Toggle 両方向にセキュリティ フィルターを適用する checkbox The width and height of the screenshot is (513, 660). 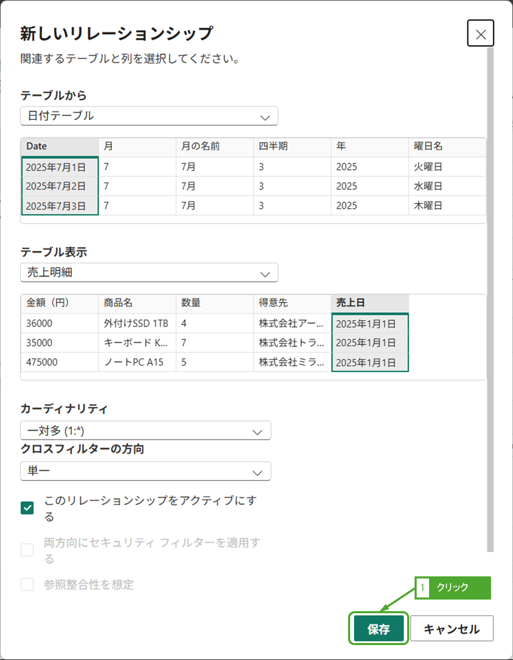27,550
